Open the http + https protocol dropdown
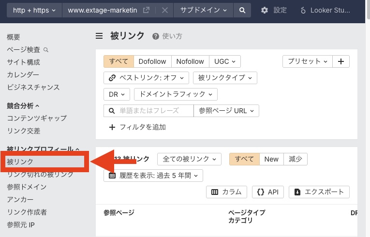 (34, 10)
